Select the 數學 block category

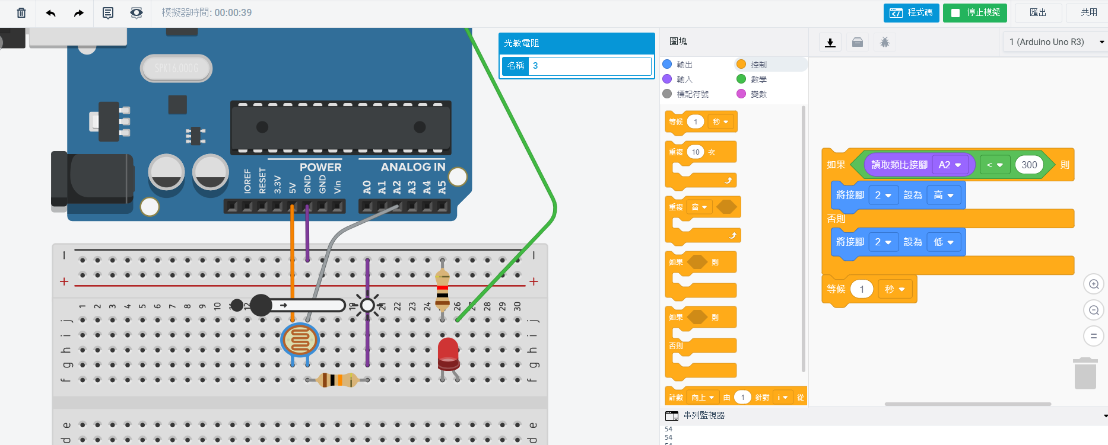click(x=758, y=79)
